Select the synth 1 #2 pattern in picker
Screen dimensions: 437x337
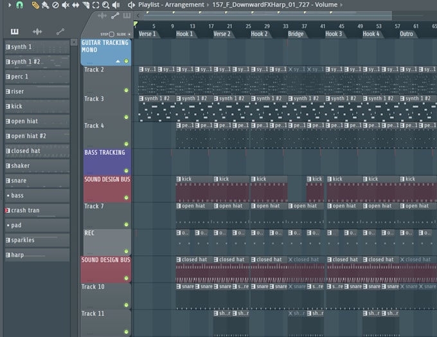(x=37, y=62)
